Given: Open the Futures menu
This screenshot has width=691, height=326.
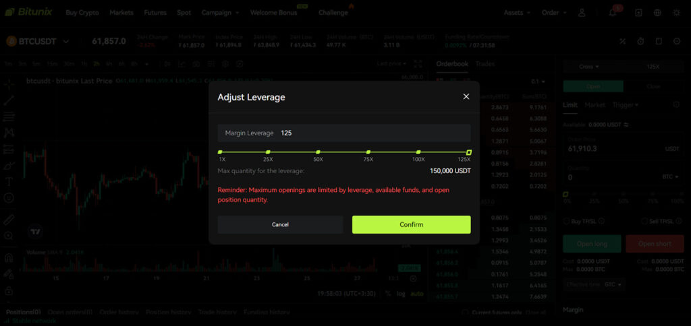Looking at the screenshot, I should [x=155, y=13].
